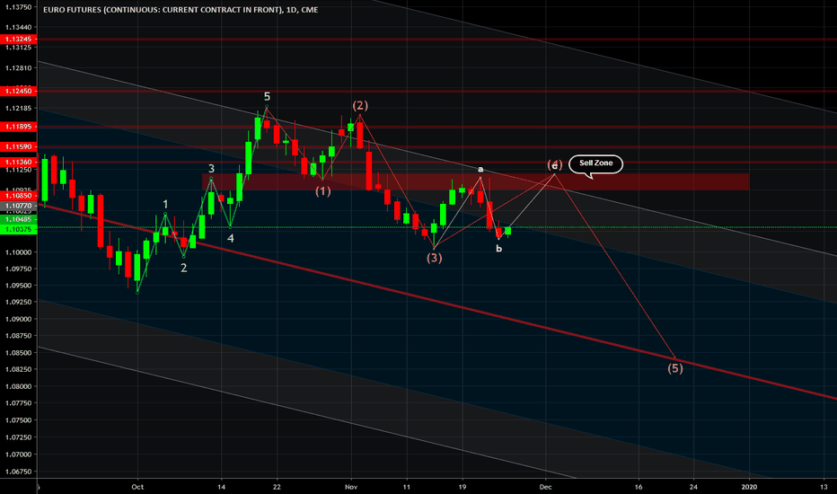Click the 11 date on time axis

coord(407,487)
